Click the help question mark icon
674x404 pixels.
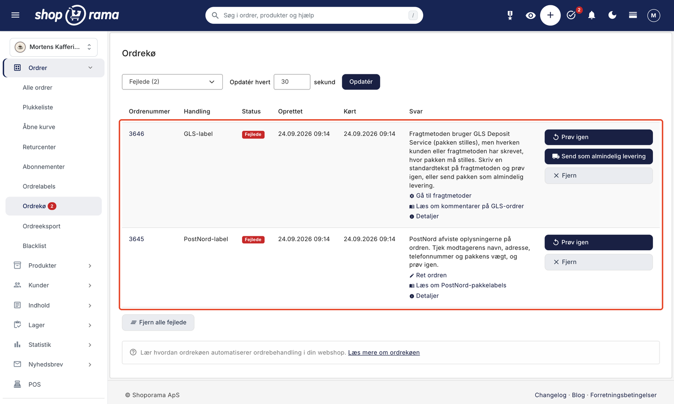click(x=133, y=352)
